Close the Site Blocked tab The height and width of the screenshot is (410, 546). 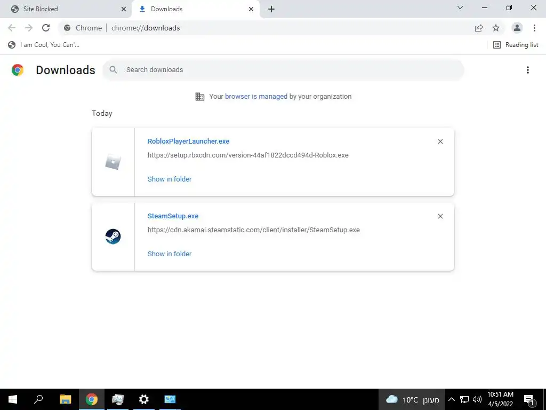(124, 9)
